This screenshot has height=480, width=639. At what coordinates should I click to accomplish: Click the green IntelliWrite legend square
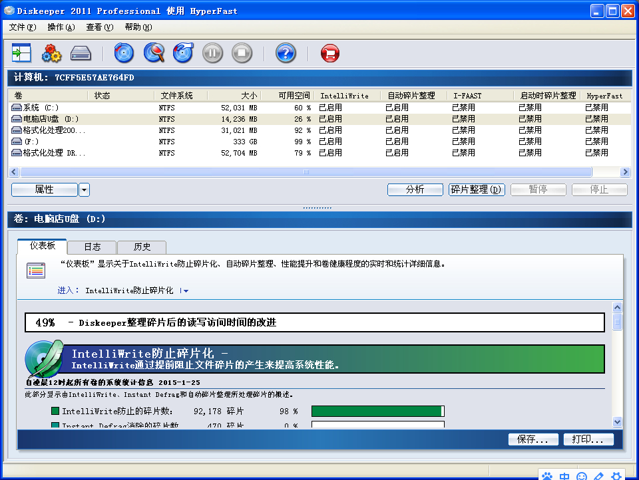click(55, 411)
